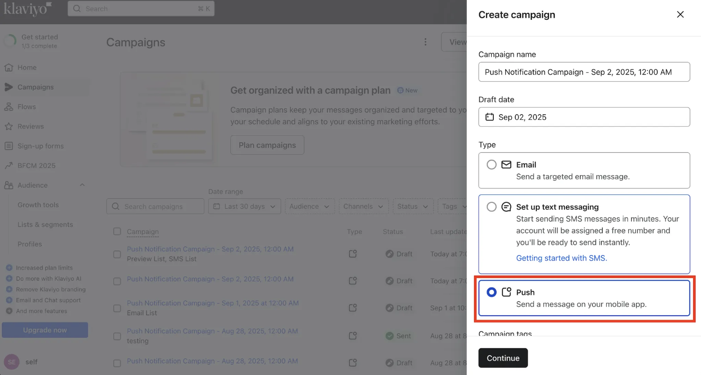Click the BFCM 2025 trend arrow icon
This screenshot has width=701, height=375.
pos(8,166)
